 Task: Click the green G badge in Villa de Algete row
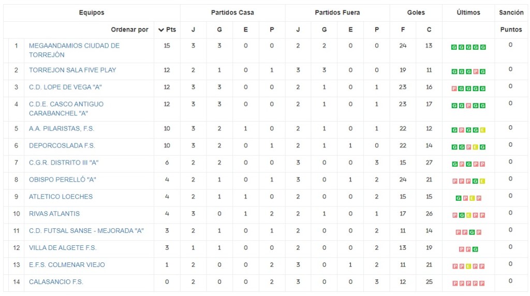475,249
